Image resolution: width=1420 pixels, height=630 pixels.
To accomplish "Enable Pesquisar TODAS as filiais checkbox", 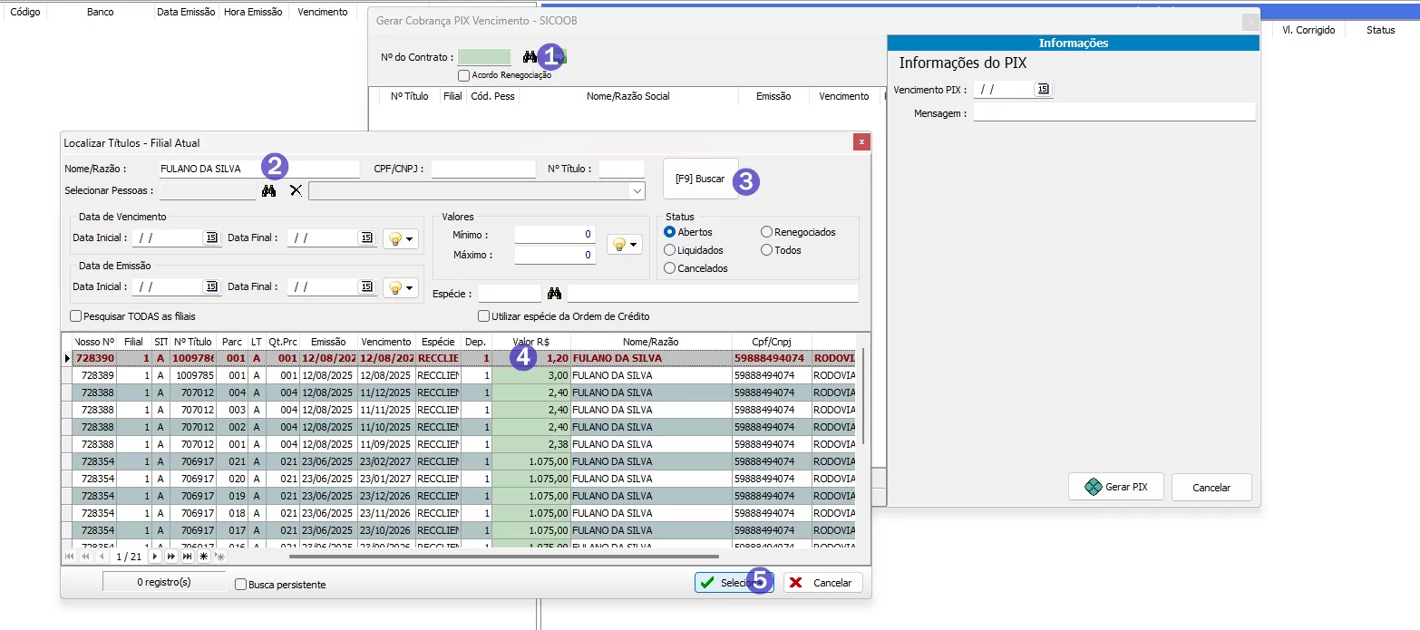I will pos(76,316).
